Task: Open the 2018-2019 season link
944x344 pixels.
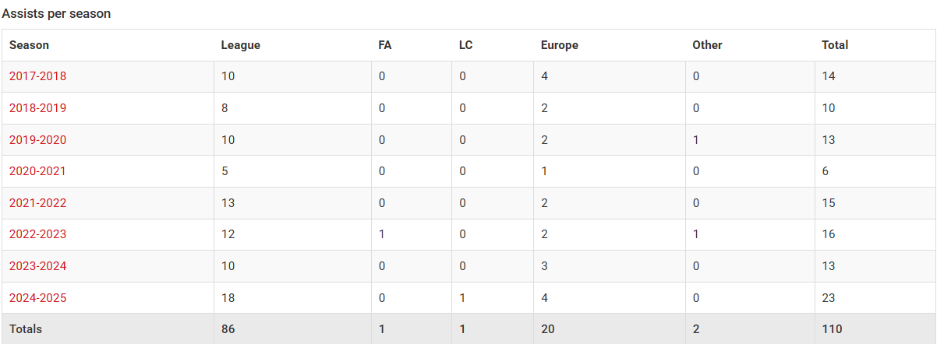Action: (37, 108)
